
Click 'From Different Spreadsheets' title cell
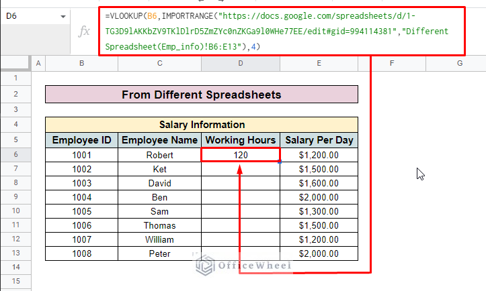coord(202,95)
